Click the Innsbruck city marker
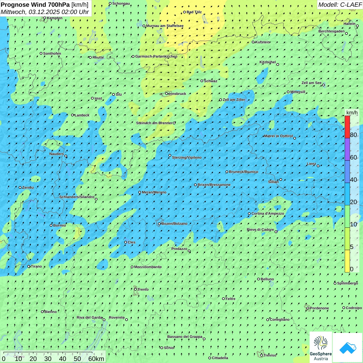The width and height of the screenshot is (363, 363). (167, 94)
